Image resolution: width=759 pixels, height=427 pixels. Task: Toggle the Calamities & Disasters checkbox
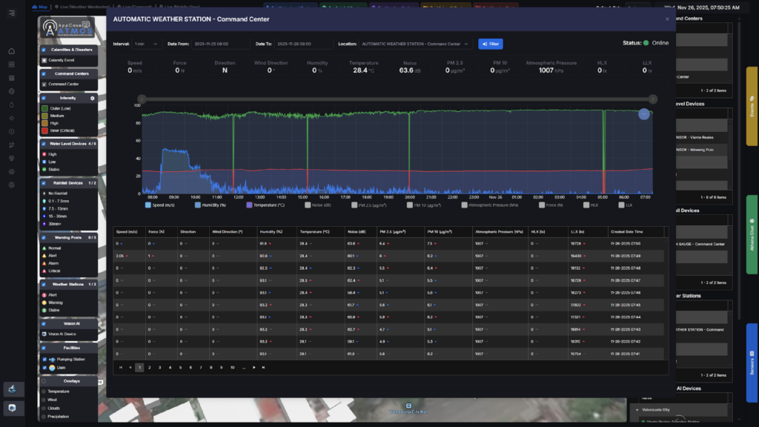tap(44, 50)
